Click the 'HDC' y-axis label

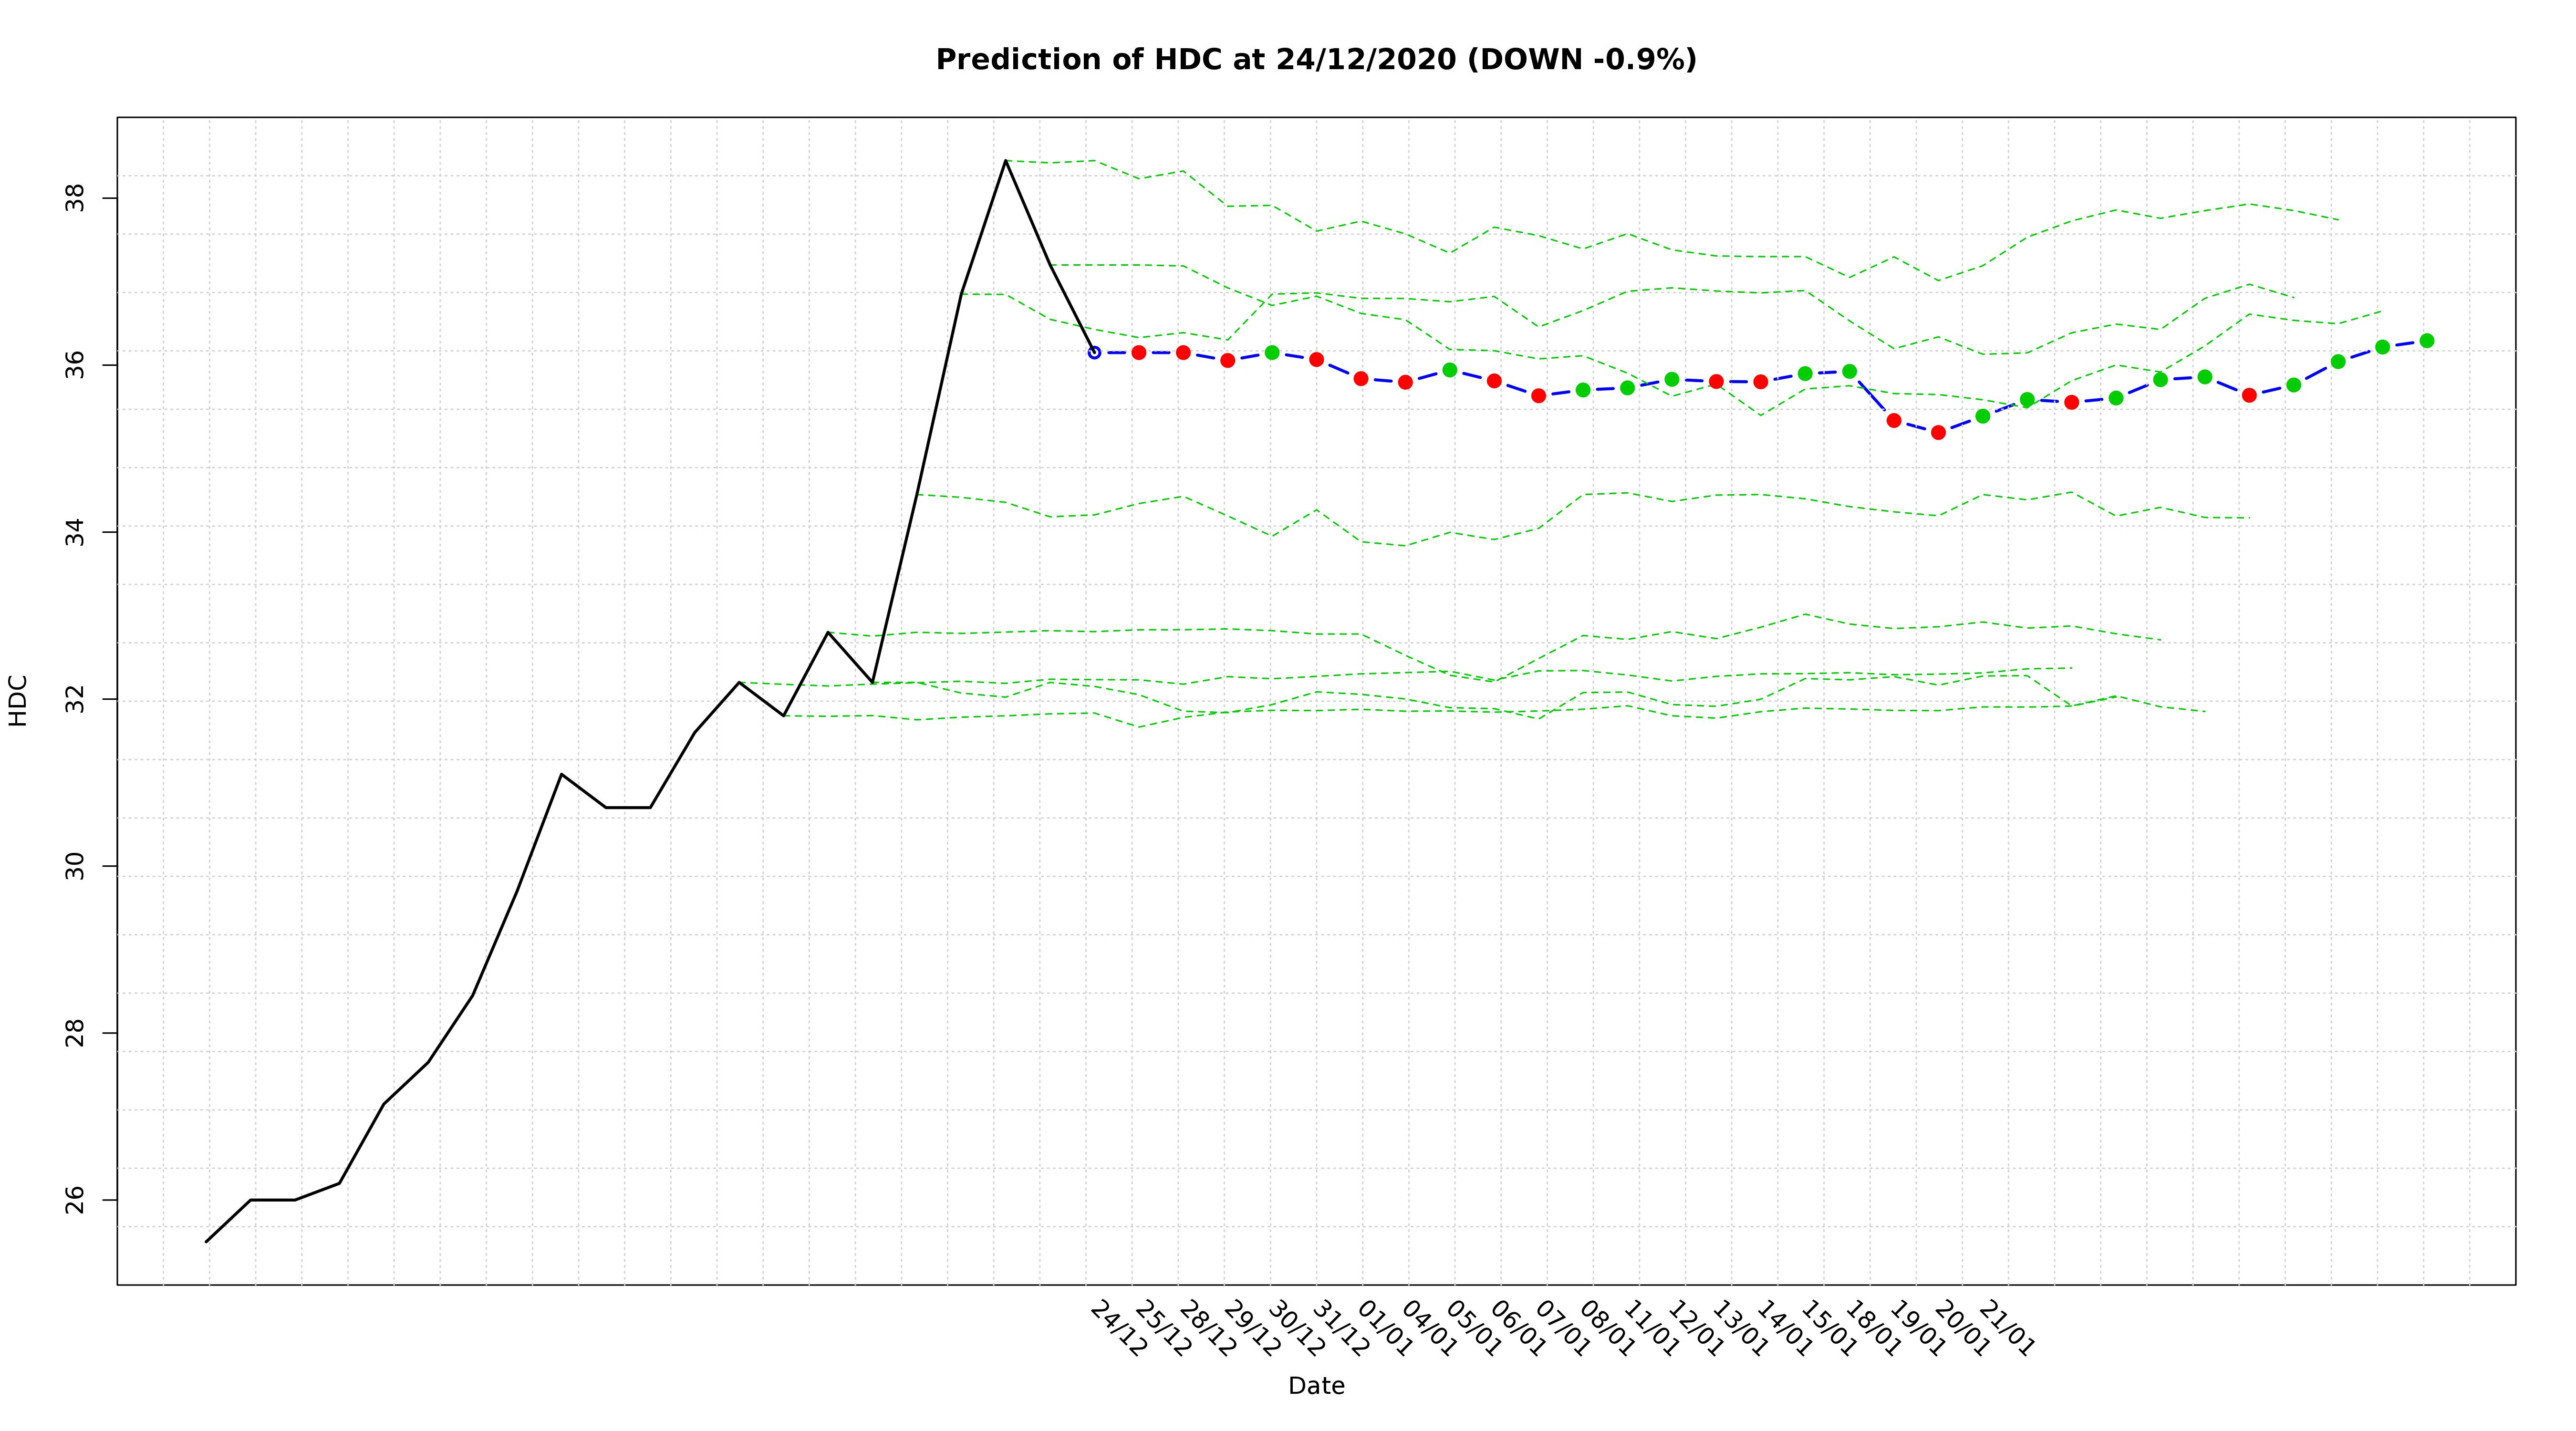click(x=18, y=700)
